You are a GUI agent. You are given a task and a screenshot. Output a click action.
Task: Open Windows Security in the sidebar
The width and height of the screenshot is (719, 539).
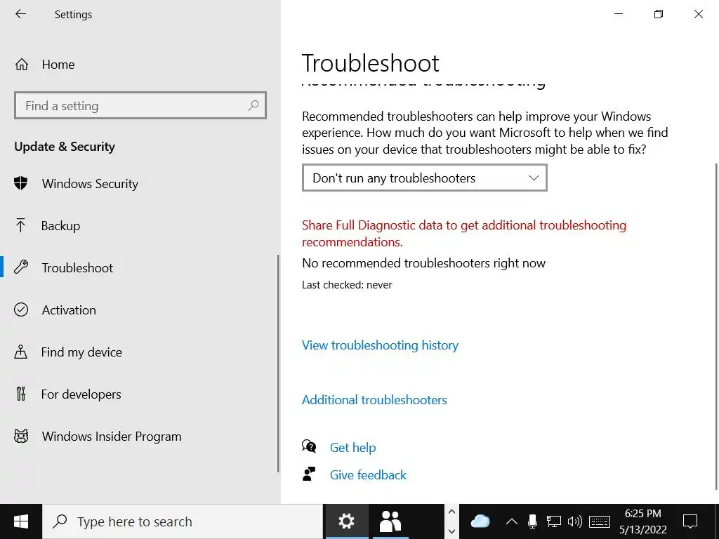point(90,184)
